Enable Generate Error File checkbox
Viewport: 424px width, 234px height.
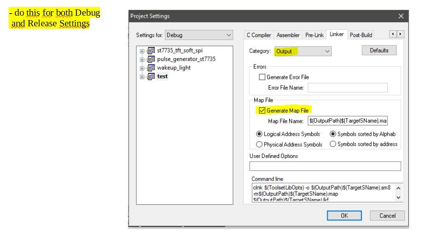point(262,77)
